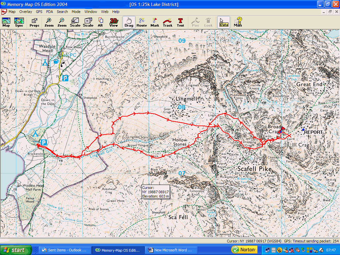Open the Search menu
Image resolution: width=340 pixels, height=255 pixels.
tap(62, 12)
